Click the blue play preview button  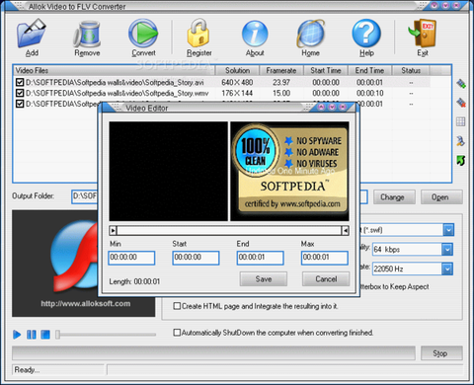click(17, 335)
